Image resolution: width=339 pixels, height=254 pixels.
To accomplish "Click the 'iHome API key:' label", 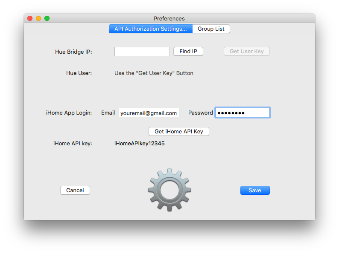I will pos(73,144).
